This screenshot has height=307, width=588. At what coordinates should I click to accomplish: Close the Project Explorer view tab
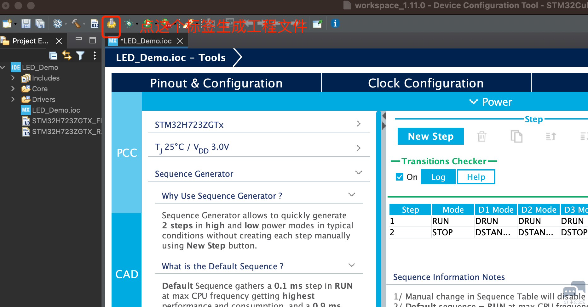tap(59, 41)
